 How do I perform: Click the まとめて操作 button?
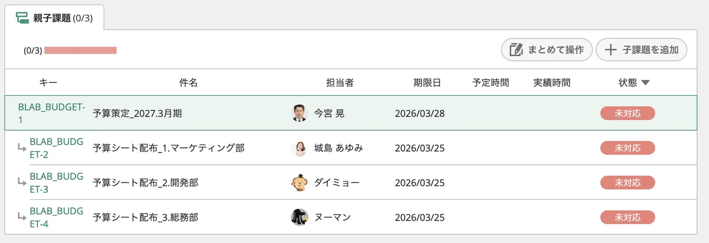(547, 50)
